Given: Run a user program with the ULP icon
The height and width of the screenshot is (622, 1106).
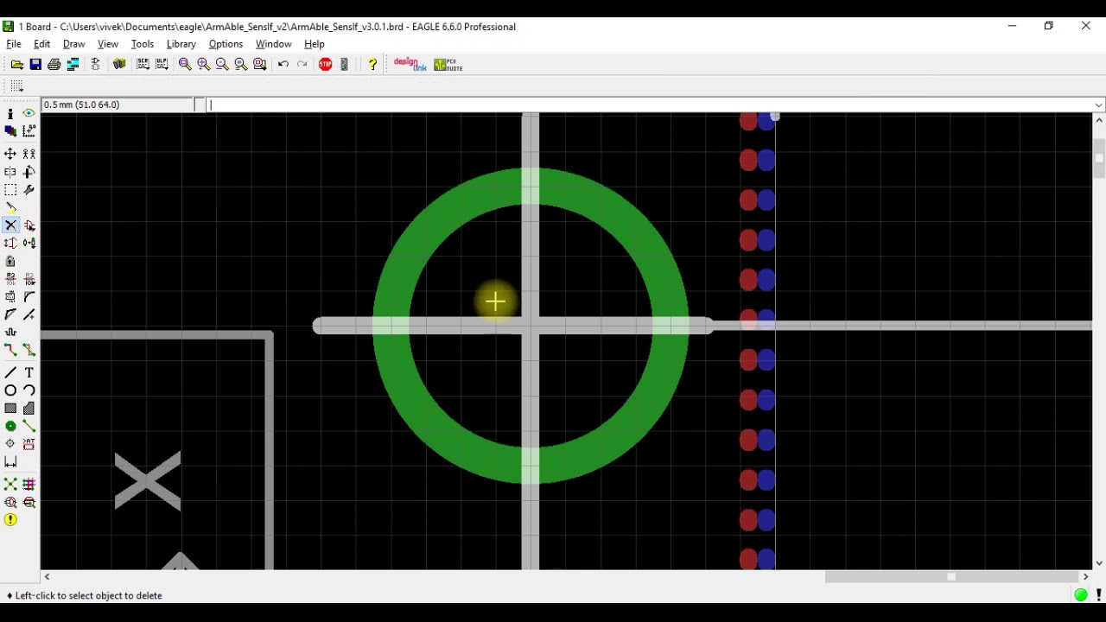Looking at the screenshot, I should point(162,65).
